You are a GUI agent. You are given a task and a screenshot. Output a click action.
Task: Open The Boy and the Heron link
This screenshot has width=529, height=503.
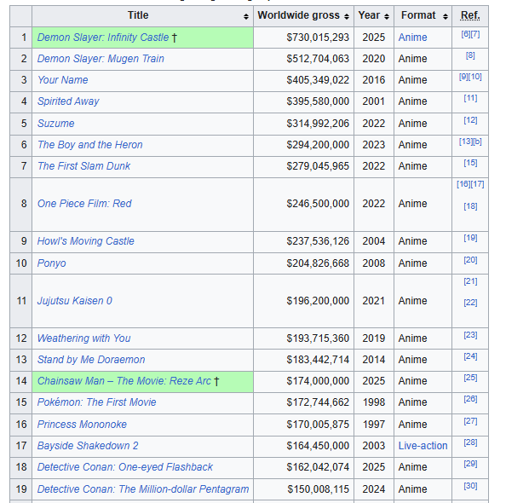point(90,145)
